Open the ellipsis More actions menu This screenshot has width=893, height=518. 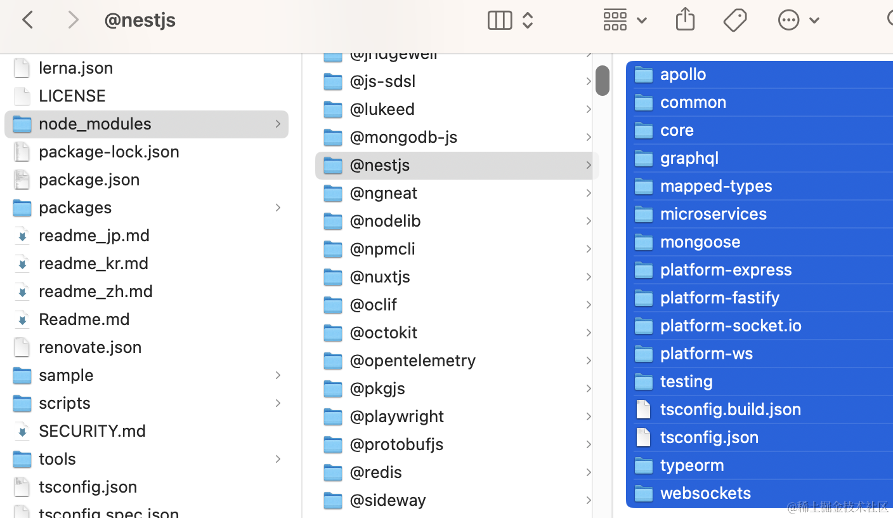click(x=788, y=20)
